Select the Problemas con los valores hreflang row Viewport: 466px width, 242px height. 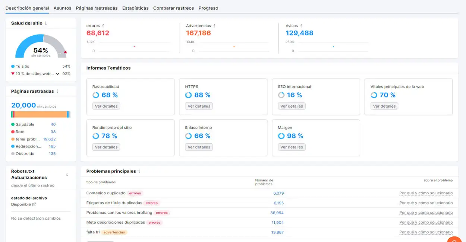(270, 213)
